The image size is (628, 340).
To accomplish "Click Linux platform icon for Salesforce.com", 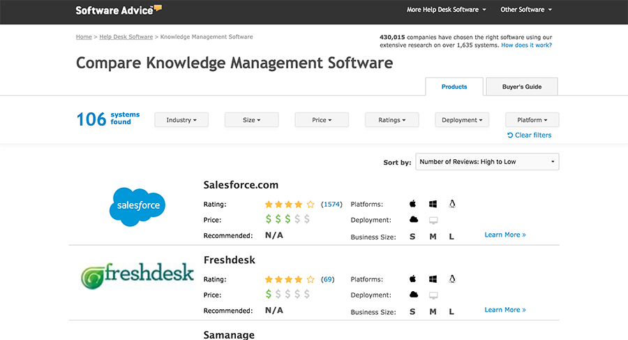I will [452, 204].
